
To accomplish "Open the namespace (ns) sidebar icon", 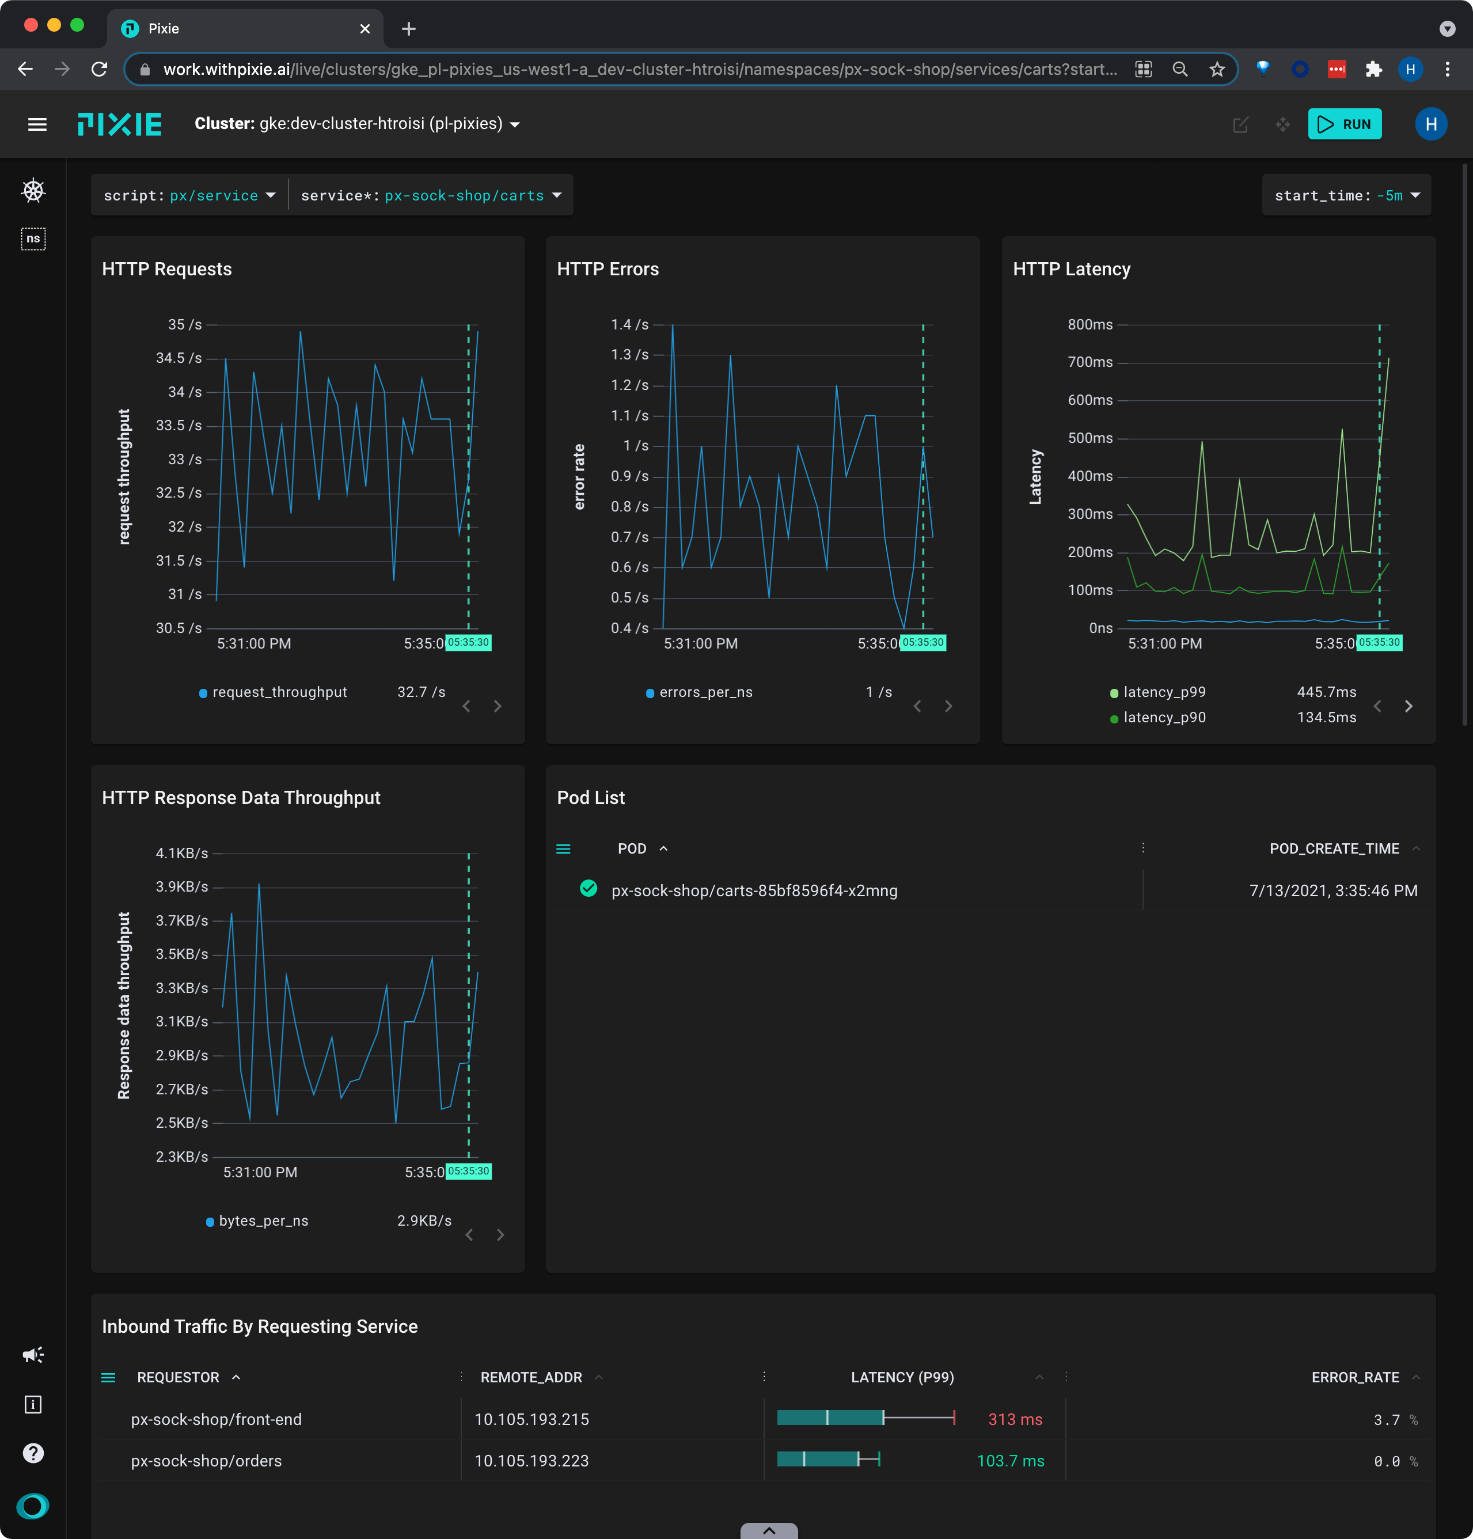I will [33, 238].
